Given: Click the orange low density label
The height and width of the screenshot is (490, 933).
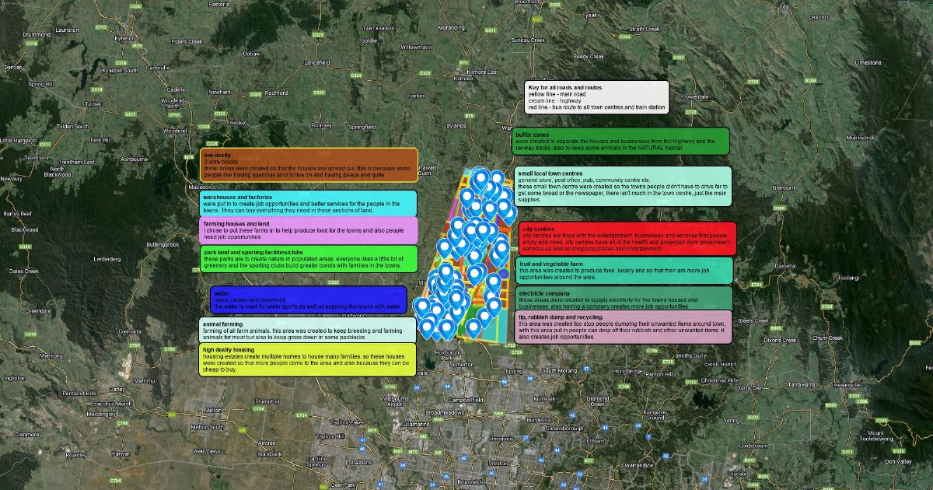Looking at the screenshot, I should click(309, 165).
